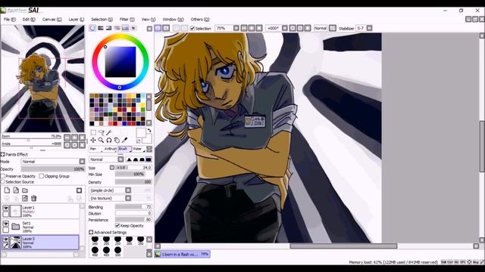Open the File menu
485x272 pixels.
click(x=10, y=19)
